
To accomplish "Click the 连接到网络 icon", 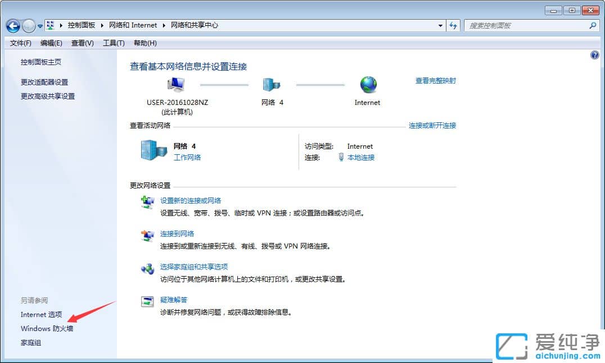I will 147,234.
